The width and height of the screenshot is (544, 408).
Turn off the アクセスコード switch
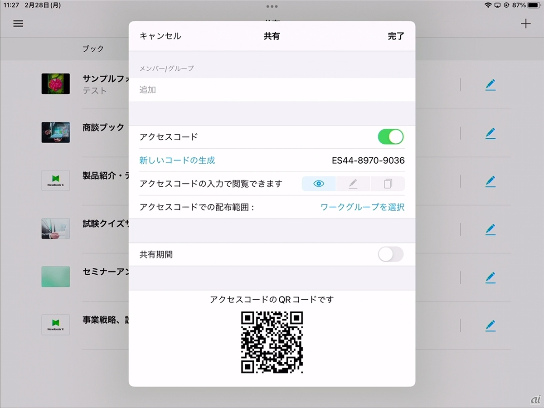(x=391, y=137)
